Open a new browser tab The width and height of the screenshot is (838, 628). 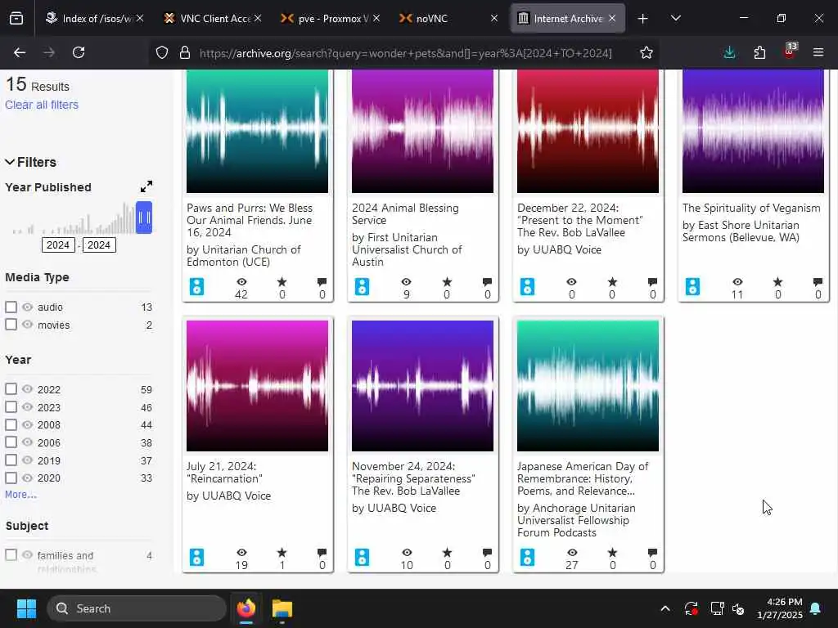[x=643, y=19]
